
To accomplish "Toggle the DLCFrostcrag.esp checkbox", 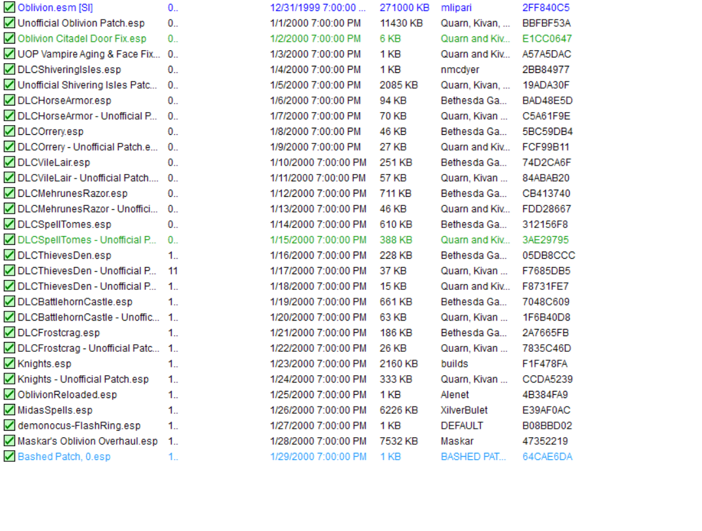I will point(9,332).
